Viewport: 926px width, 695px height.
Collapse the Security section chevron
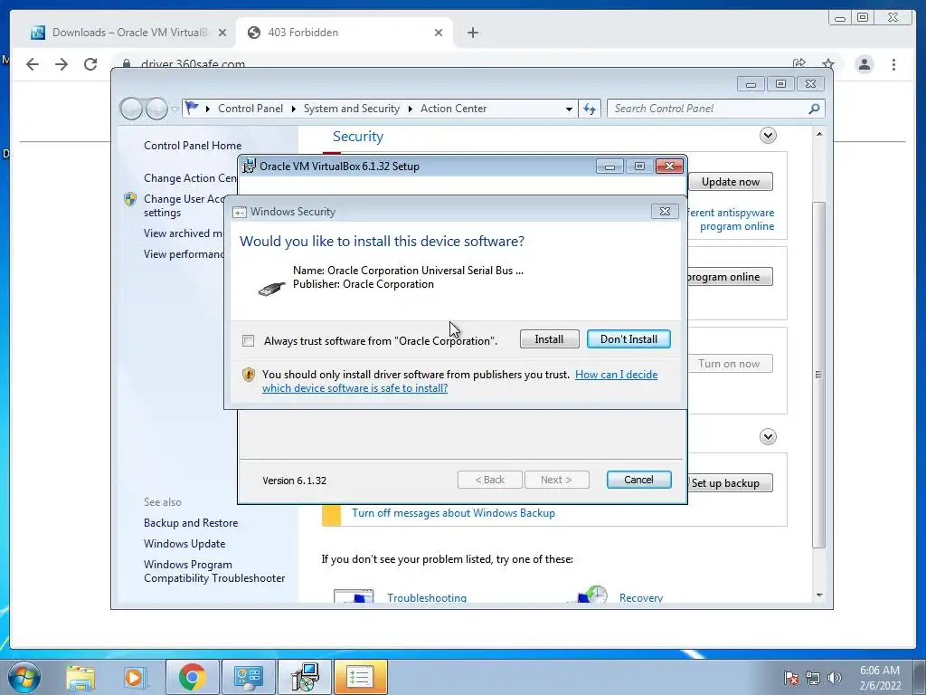[x=768, y=136]
